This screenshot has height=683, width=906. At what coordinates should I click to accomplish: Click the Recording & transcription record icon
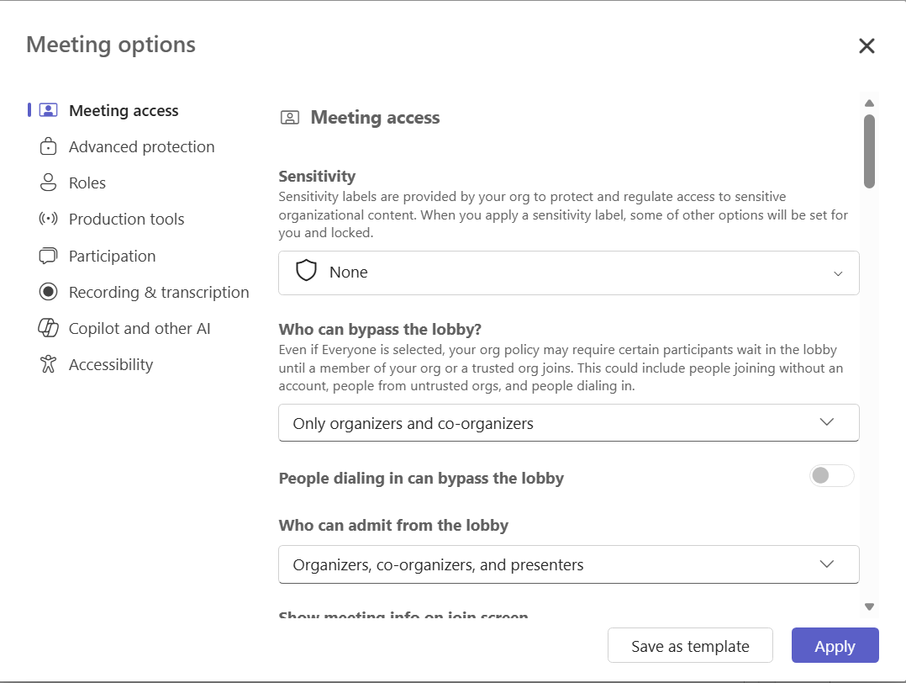click(x=49, y=292)
